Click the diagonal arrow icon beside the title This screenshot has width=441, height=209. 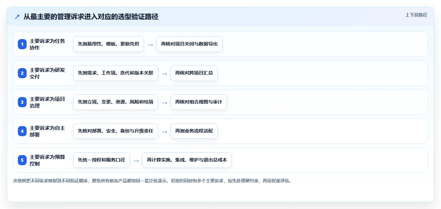[17, 17]
